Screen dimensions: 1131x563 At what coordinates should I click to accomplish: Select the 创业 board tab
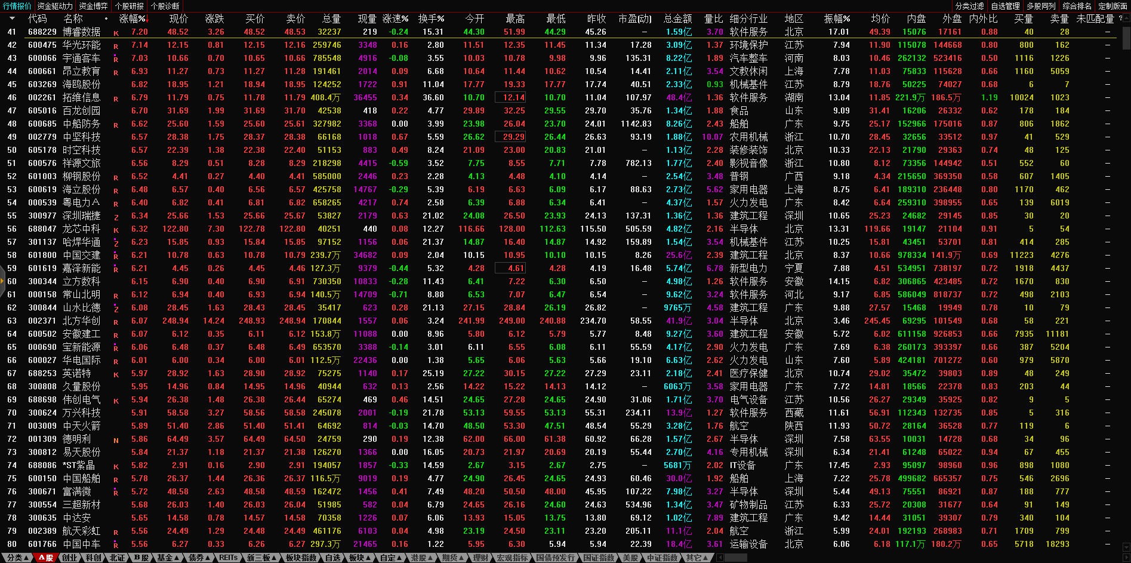coord(70,558)
